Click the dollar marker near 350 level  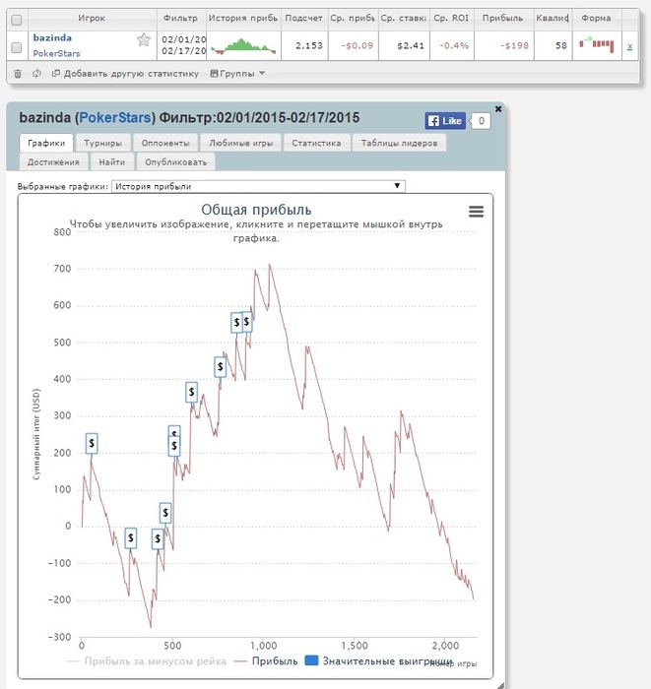(x=191, y=392)
